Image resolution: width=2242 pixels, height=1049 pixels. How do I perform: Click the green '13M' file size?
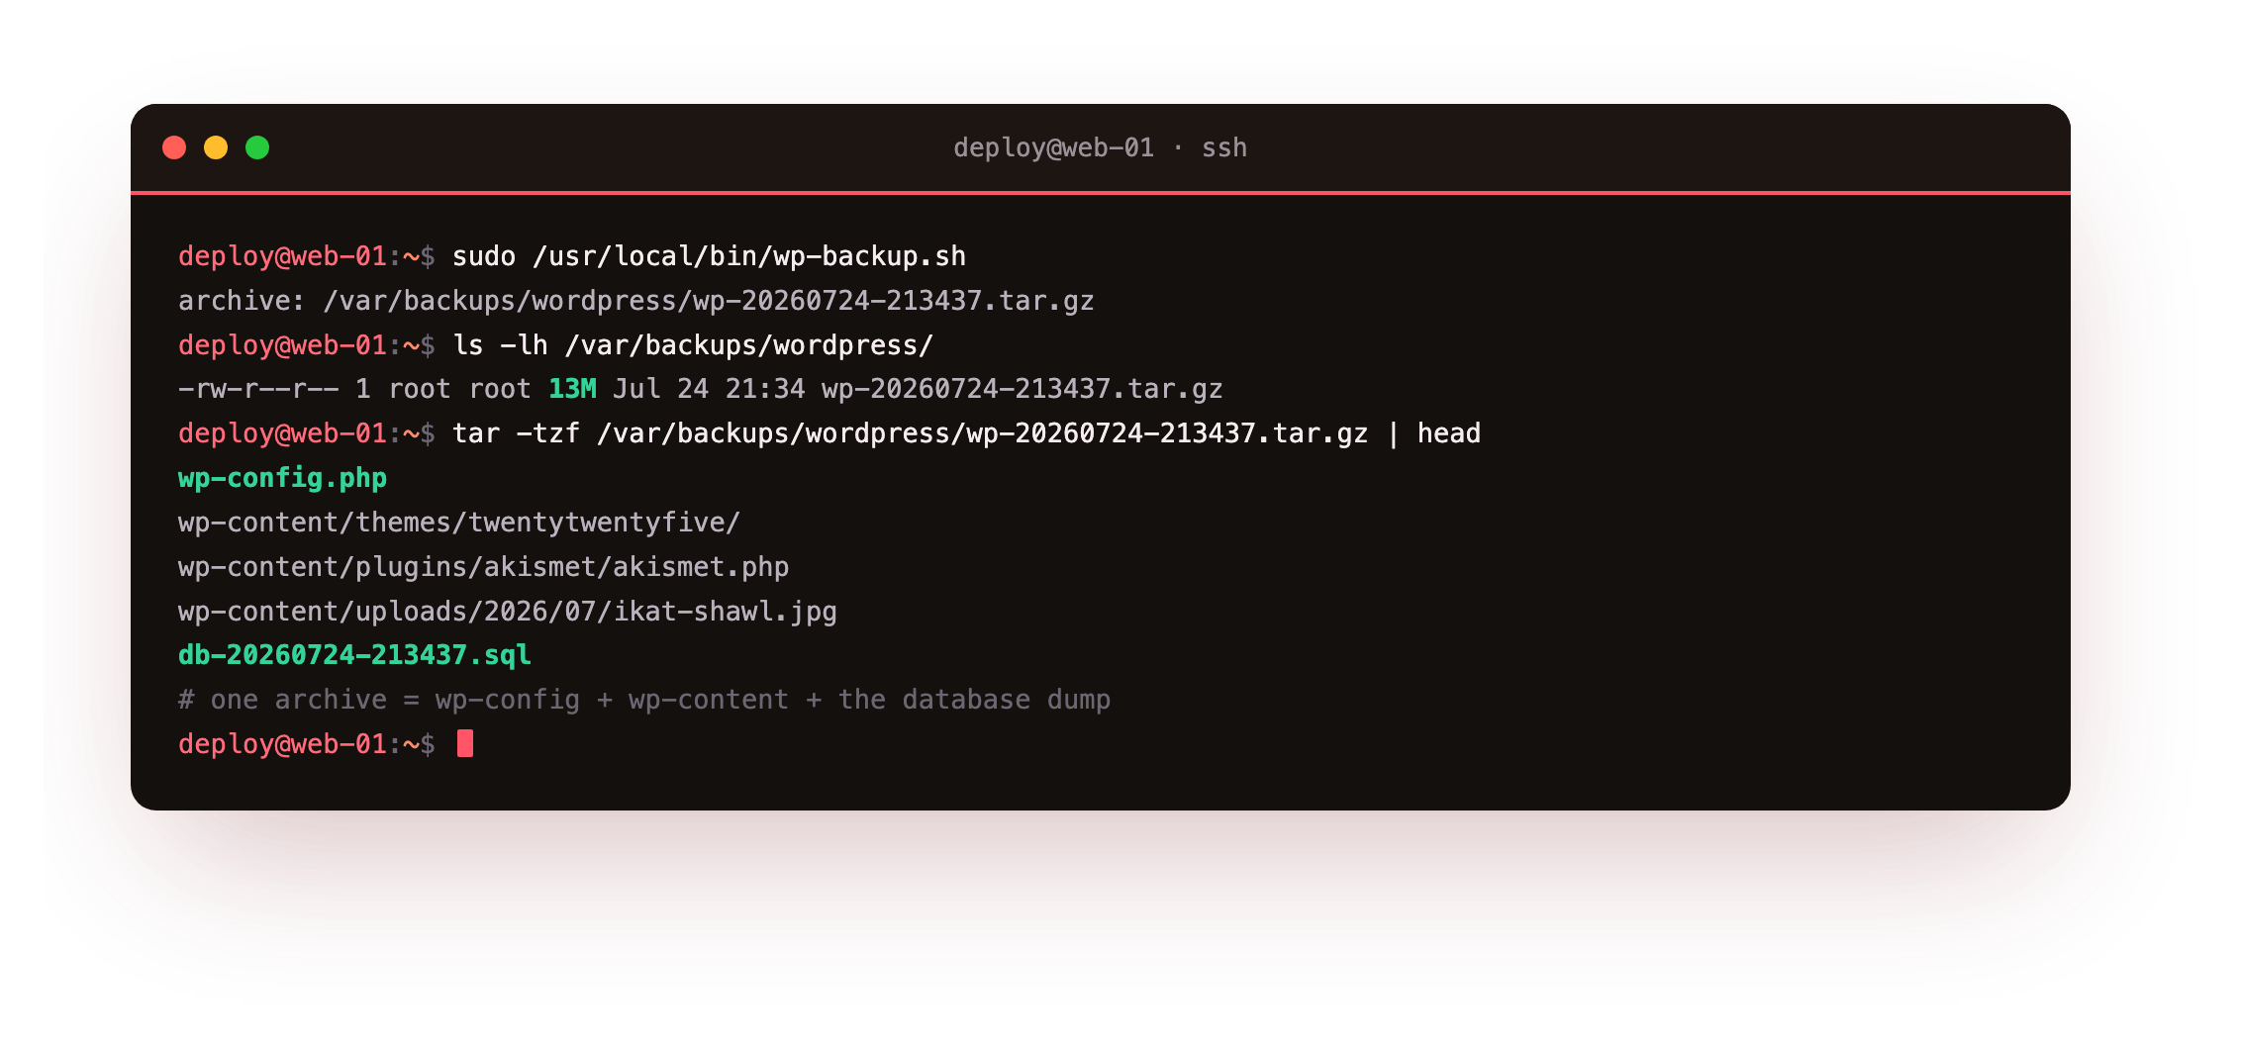coord(572,389)
